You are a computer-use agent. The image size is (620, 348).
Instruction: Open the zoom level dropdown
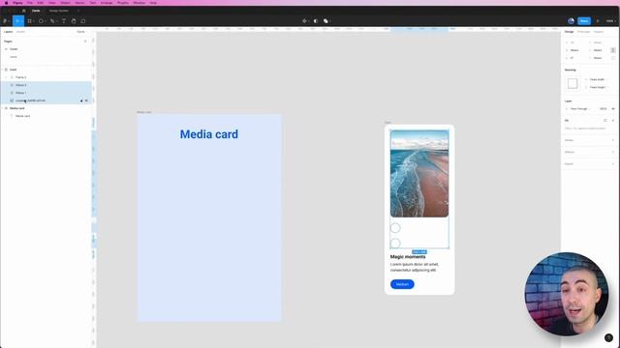click(611, 21)
